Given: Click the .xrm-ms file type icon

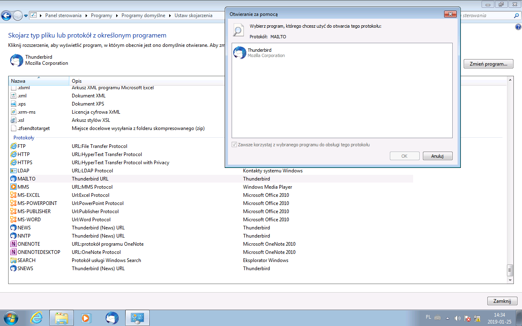Looking at the screenshot, I should tap(13, 112).
